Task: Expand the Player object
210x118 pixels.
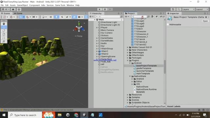Action: (97, 28)
